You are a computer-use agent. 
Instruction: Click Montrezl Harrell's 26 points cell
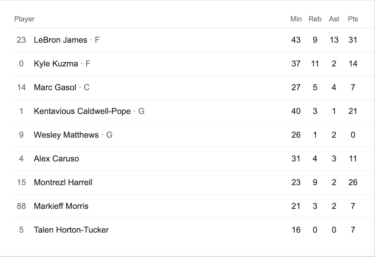353,182
